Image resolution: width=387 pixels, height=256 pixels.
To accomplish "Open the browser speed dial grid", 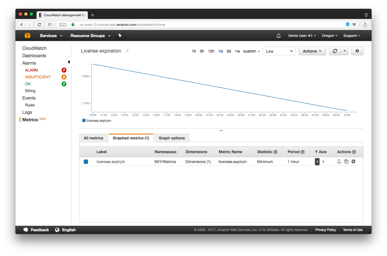I will point(50,24).
